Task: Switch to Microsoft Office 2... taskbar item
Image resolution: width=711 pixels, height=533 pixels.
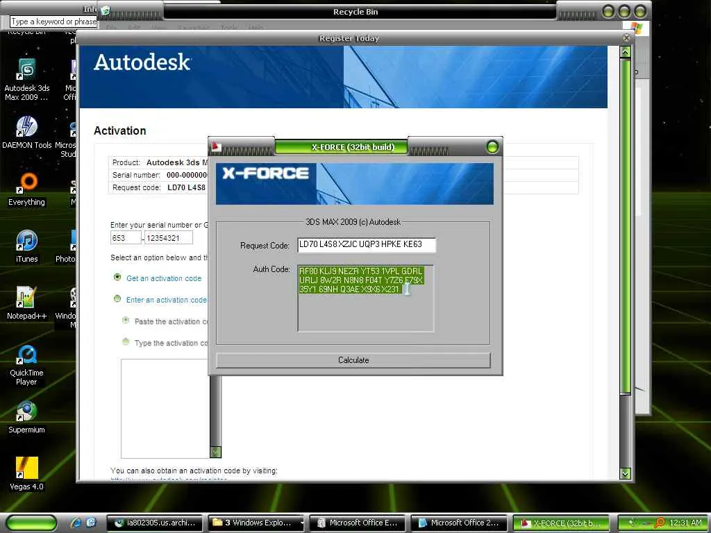Action: click(x=460, y=523)
